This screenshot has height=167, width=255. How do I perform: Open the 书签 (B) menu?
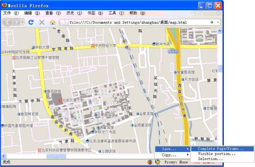click(95, 13)
